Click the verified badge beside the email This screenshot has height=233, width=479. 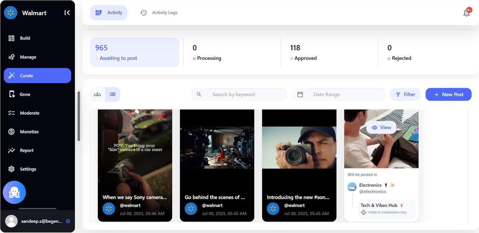coord(68,221)
